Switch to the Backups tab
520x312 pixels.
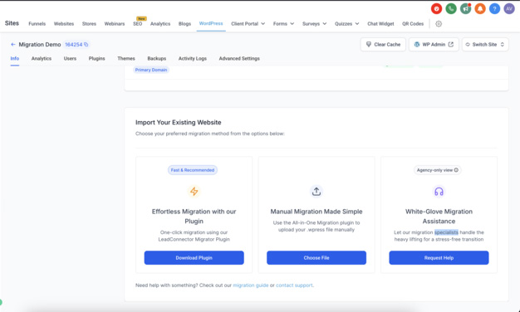click(156, 59)
